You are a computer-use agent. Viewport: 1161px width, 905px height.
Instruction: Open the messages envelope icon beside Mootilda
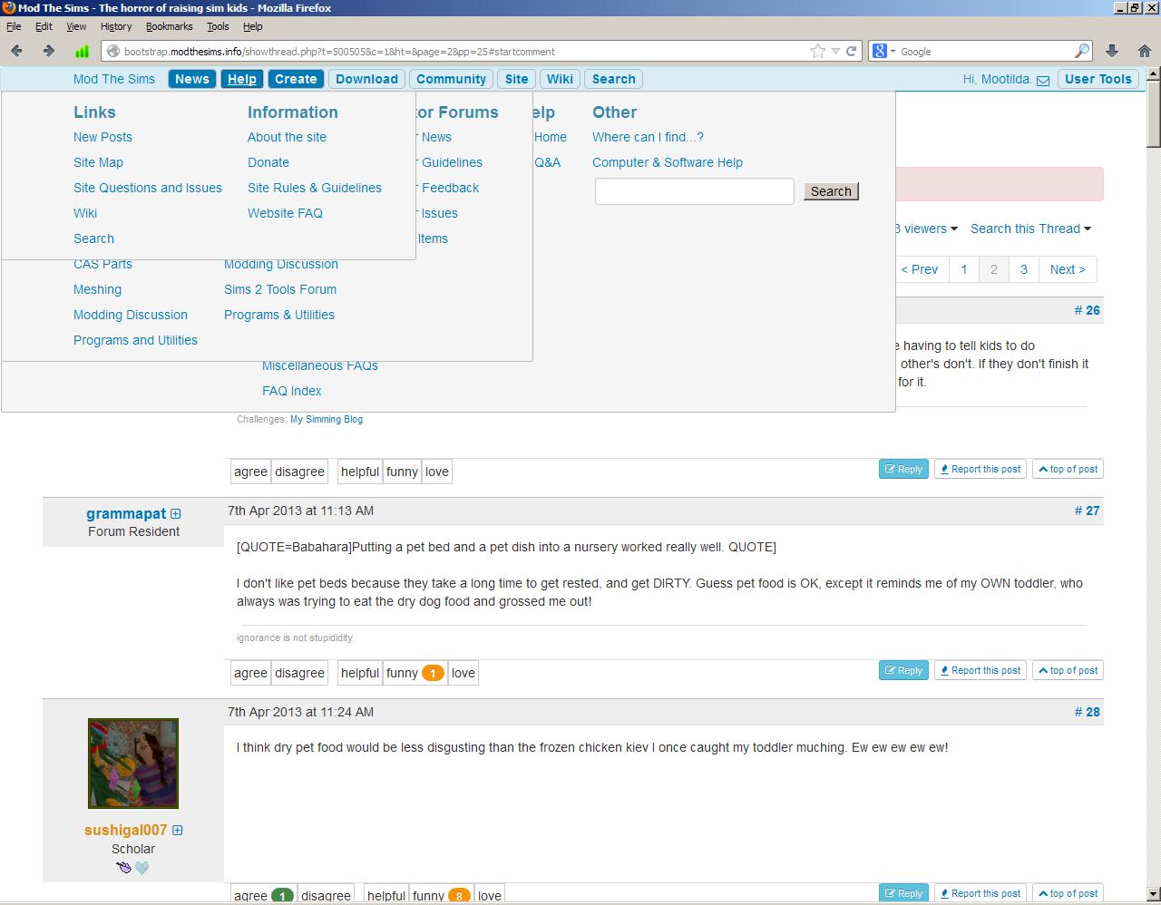coord(1043,80)
